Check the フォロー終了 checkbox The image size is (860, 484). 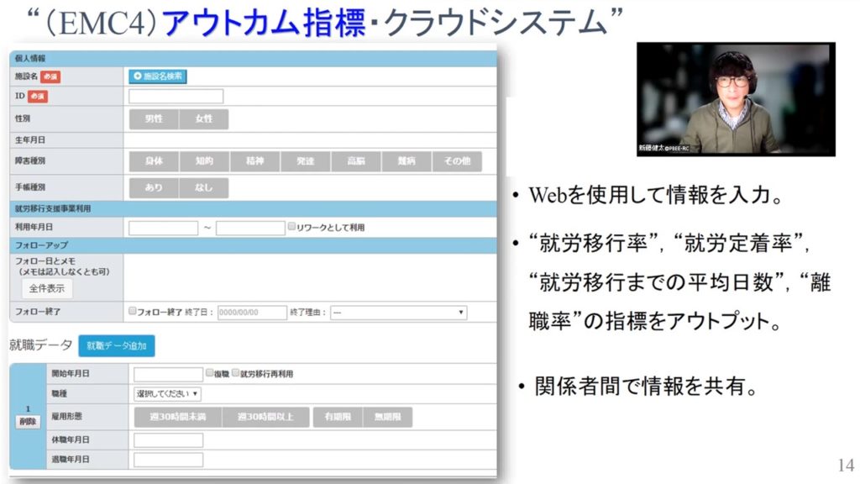(132, 312)
